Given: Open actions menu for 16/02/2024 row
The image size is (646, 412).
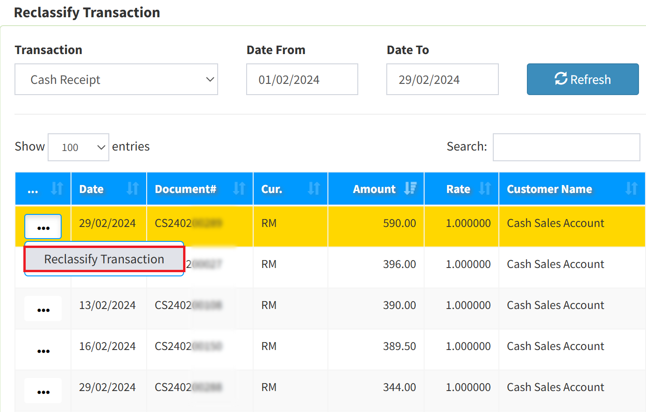Looking at the screenshot, I should point(43,350).
